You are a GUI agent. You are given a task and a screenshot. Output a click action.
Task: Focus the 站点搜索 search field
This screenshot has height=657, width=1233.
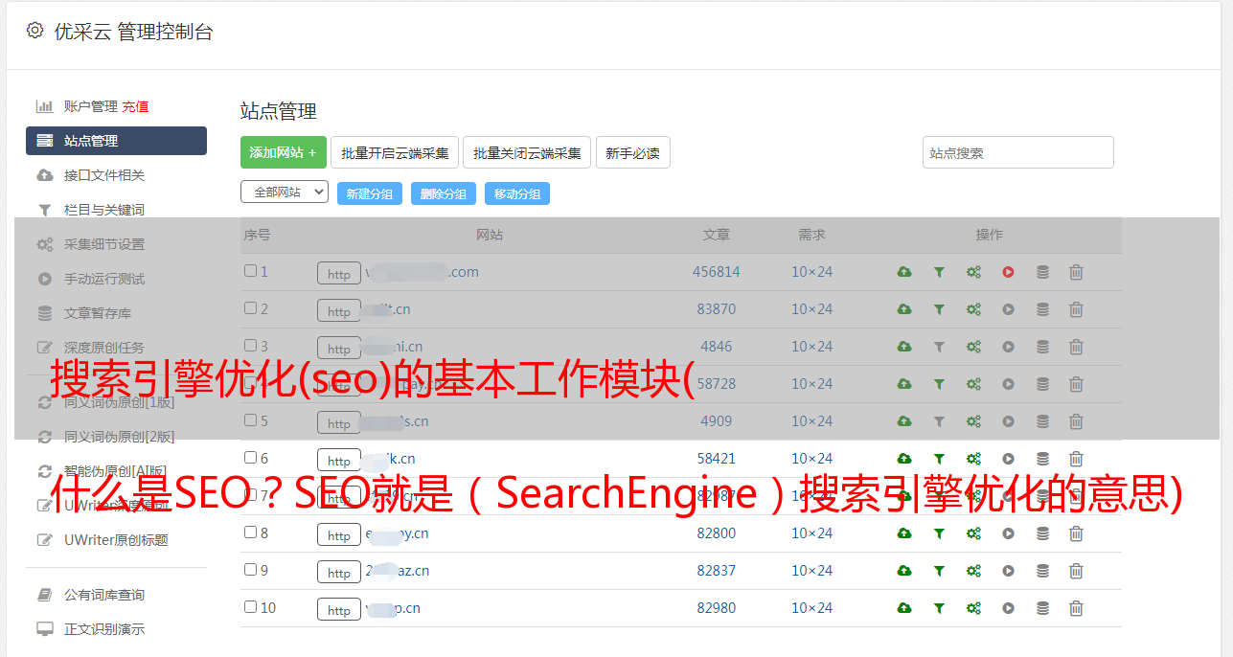click(1018, 152)
